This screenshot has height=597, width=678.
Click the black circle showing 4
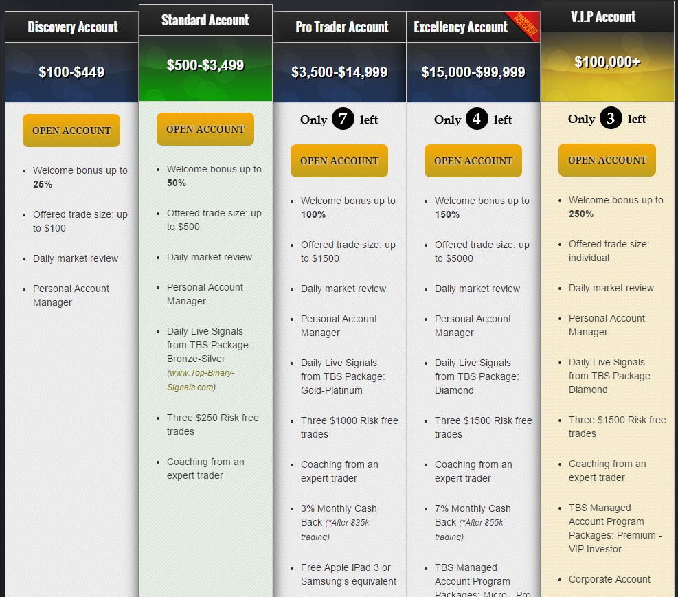pos(477,118)
